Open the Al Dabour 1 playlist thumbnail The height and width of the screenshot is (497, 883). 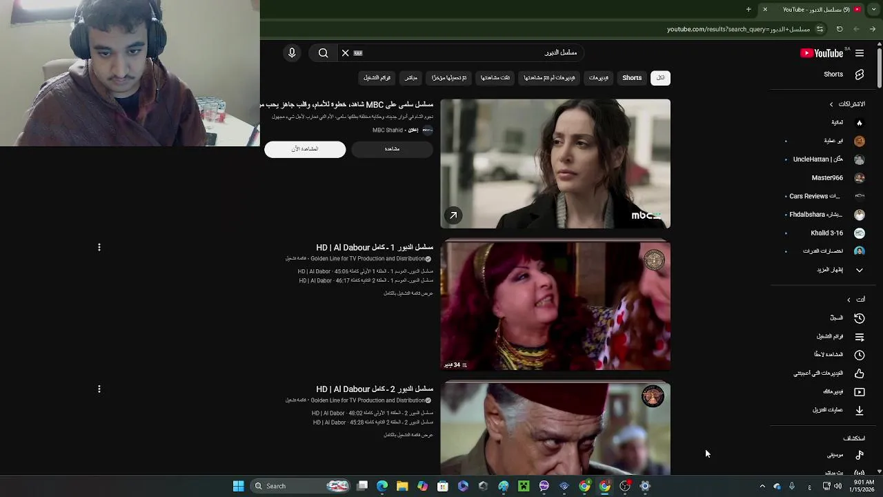pyautogui.click(x=555, y=306)
